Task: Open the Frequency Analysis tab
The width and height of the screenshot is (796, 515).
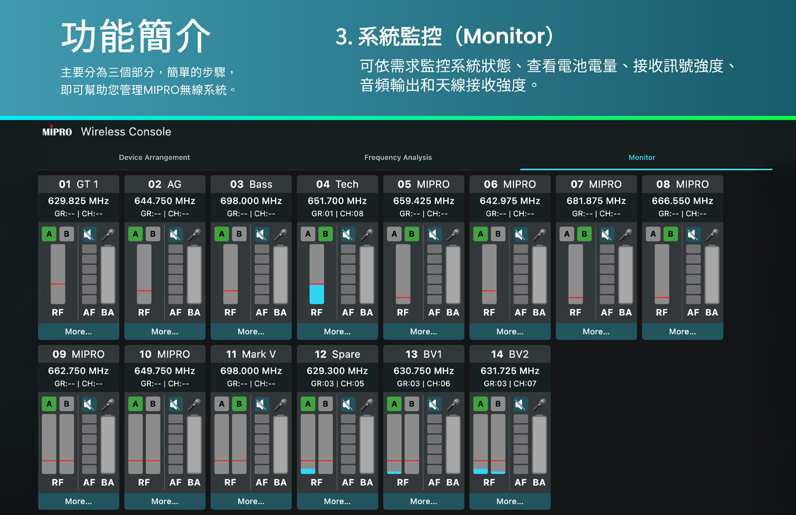Action: pos(398,157)
